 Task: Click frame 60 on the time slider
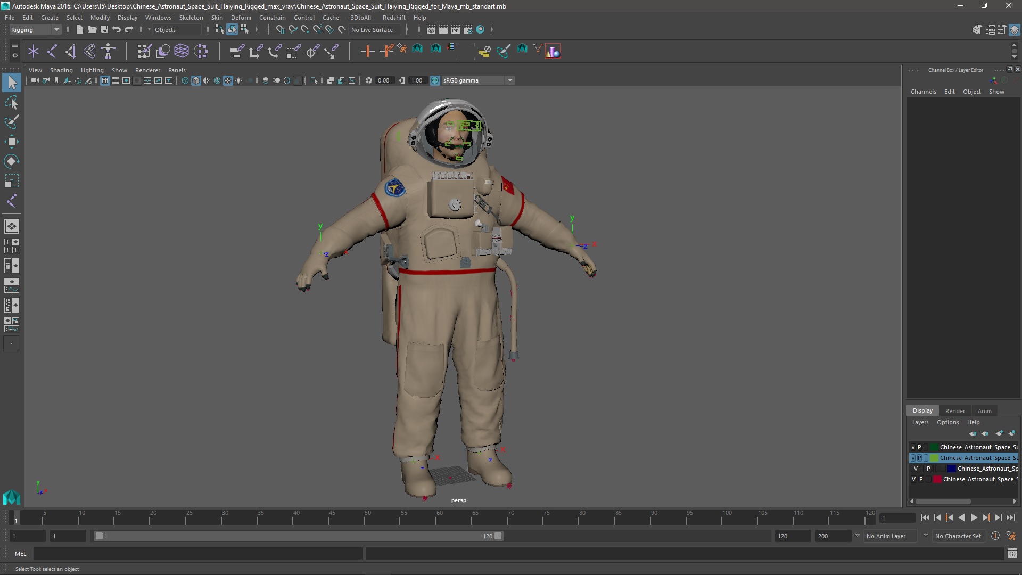(440, 517)
